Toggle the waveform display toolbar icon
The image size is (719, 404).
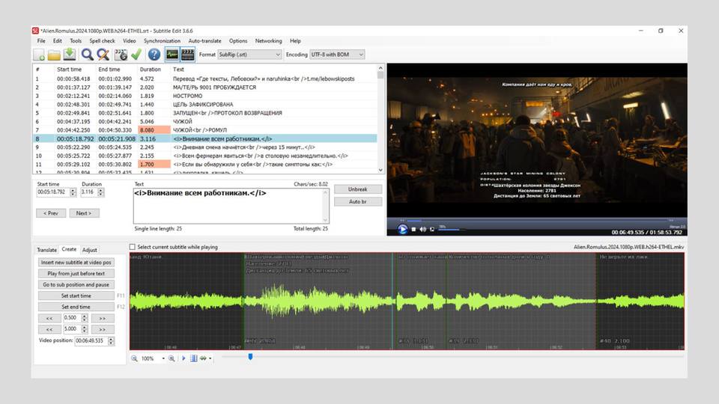(x=172, y=55)
